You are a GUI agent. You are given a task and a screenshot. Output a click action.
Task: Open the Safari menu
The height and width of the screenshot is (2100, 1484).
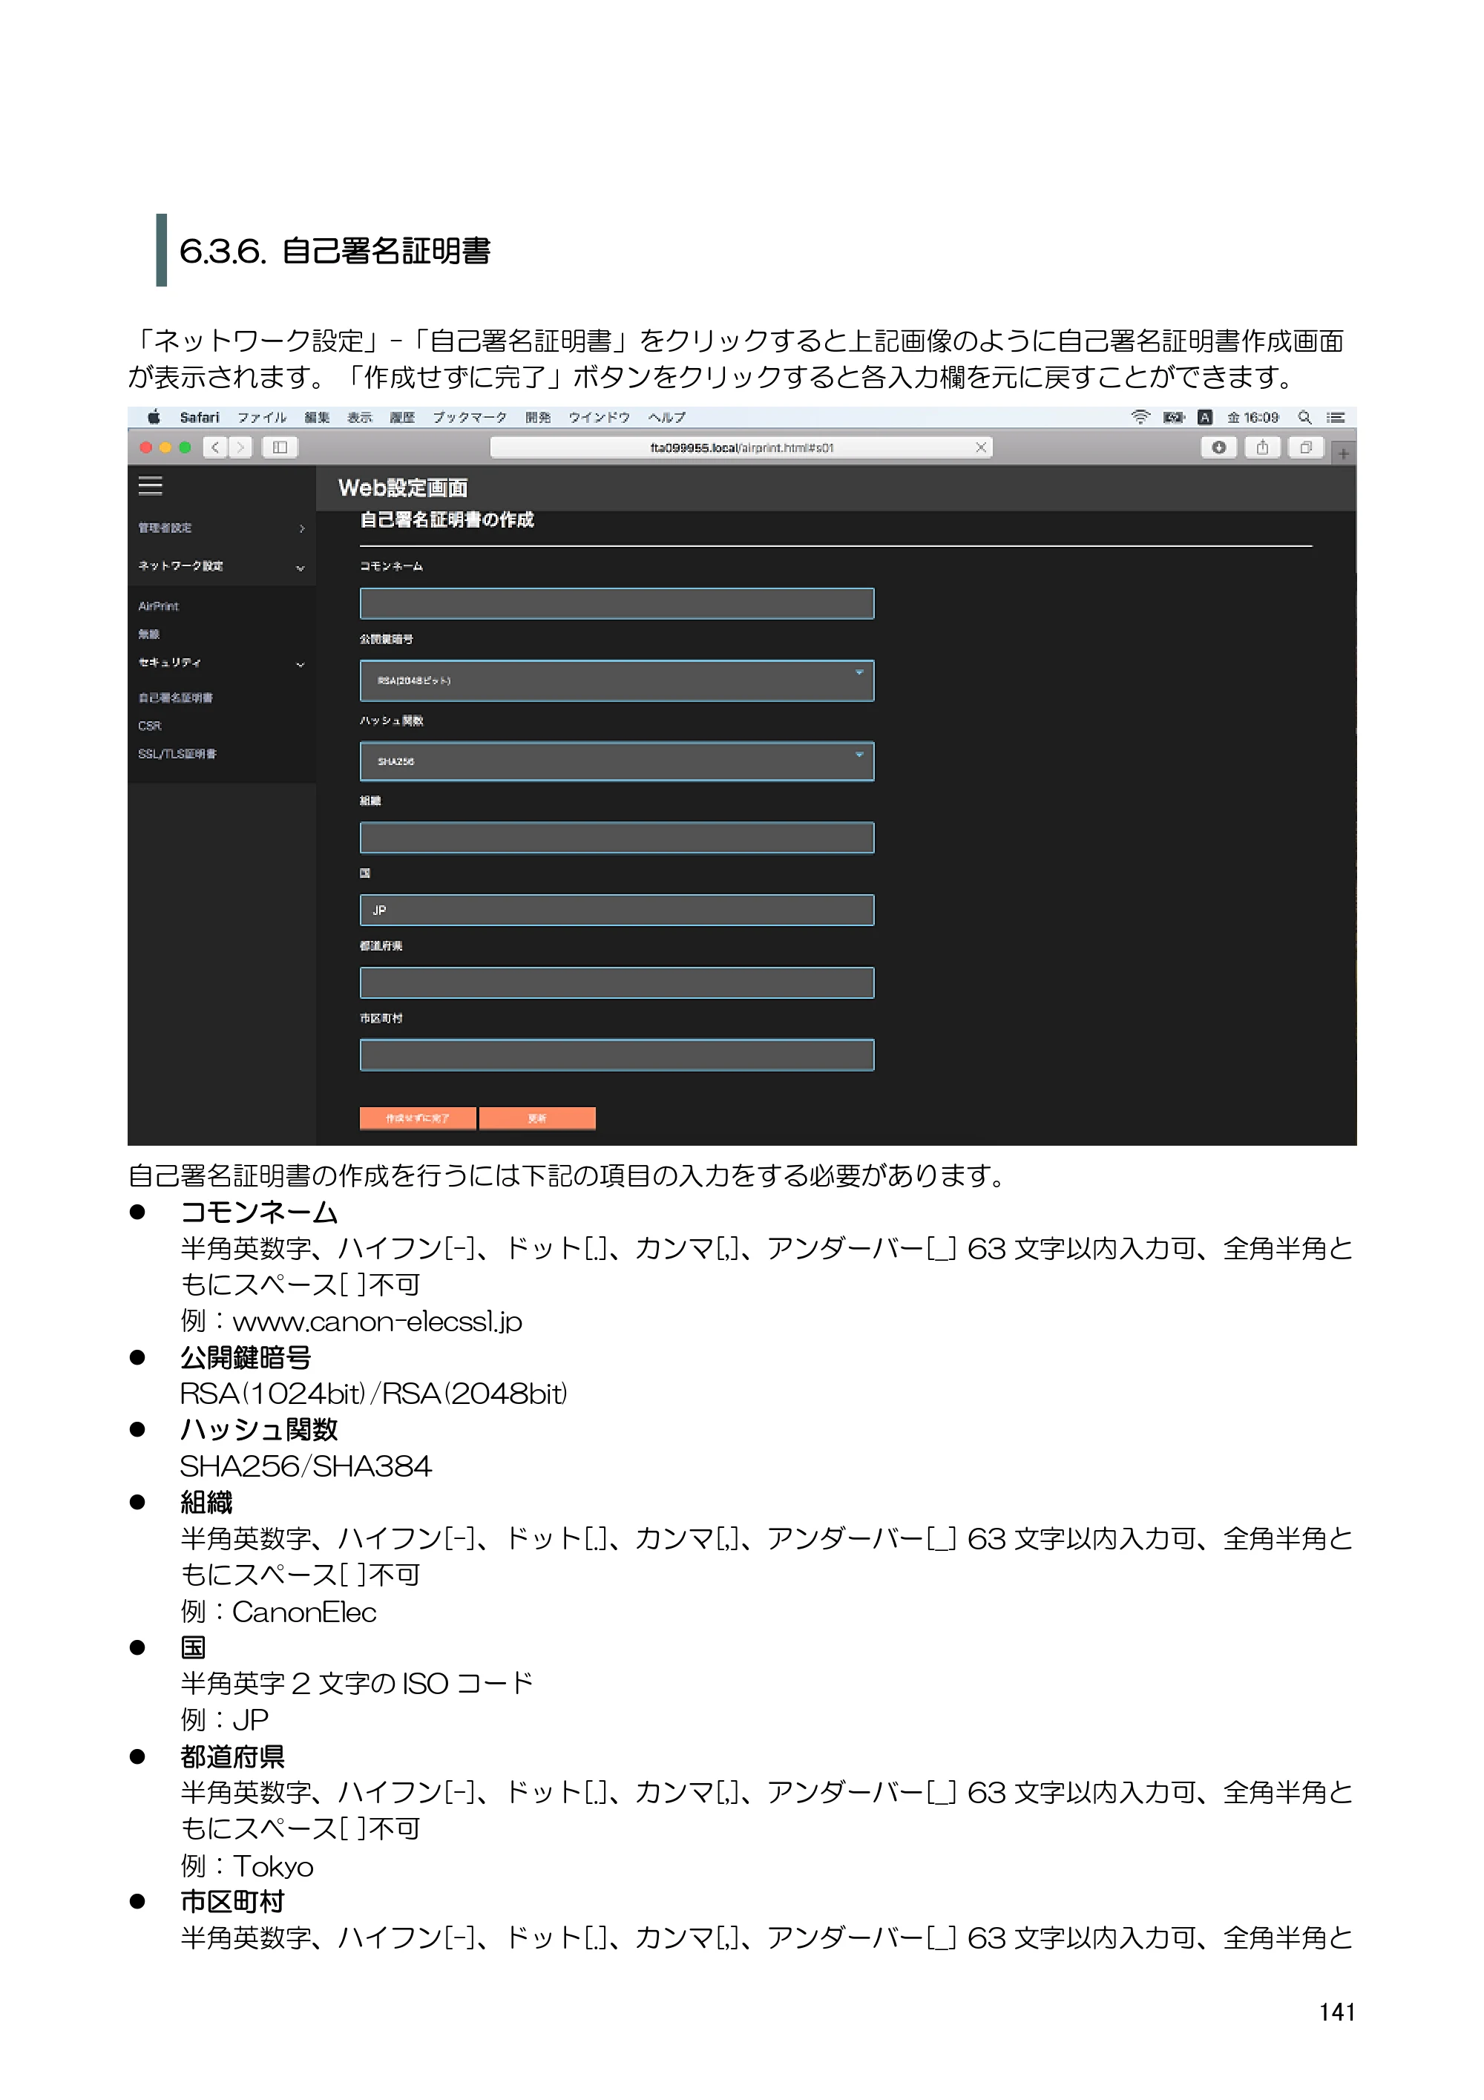[200, 417]
